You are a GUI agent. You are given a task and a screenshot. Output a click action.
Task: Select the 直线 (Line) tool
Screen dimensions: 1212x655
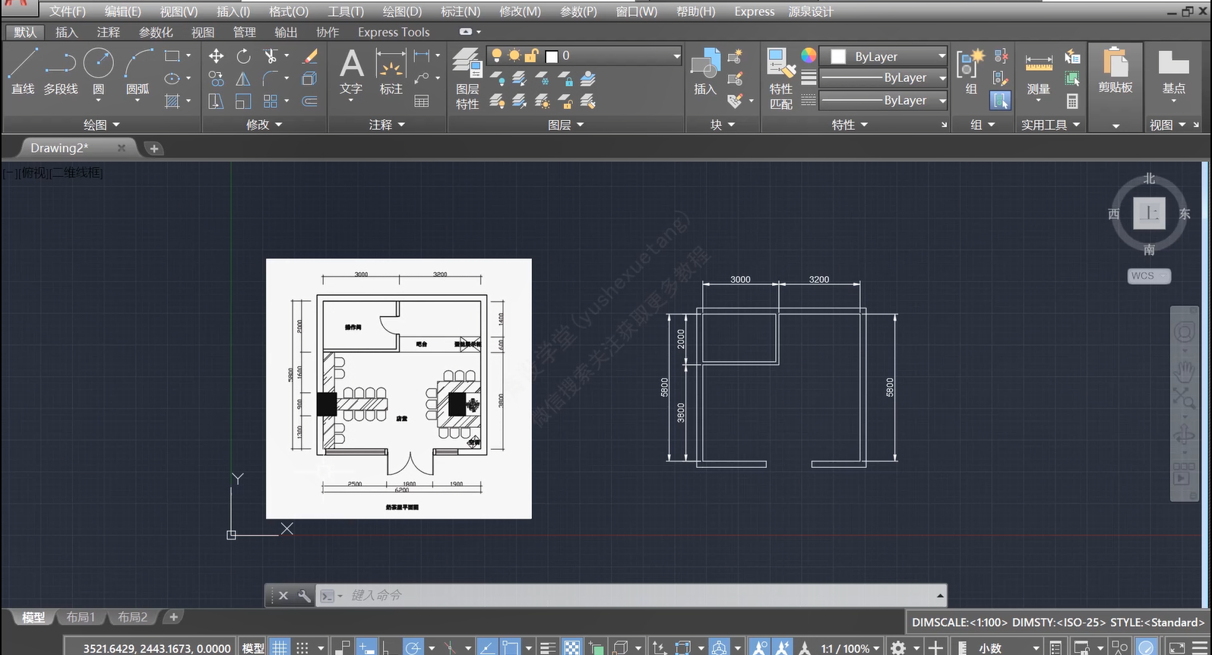coord(23,71)
